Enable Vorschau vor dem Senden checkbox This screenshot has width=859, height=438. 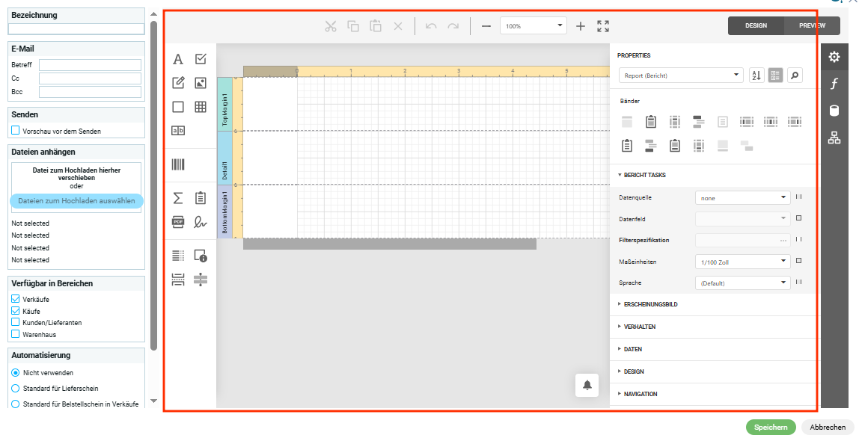(16, 131)
